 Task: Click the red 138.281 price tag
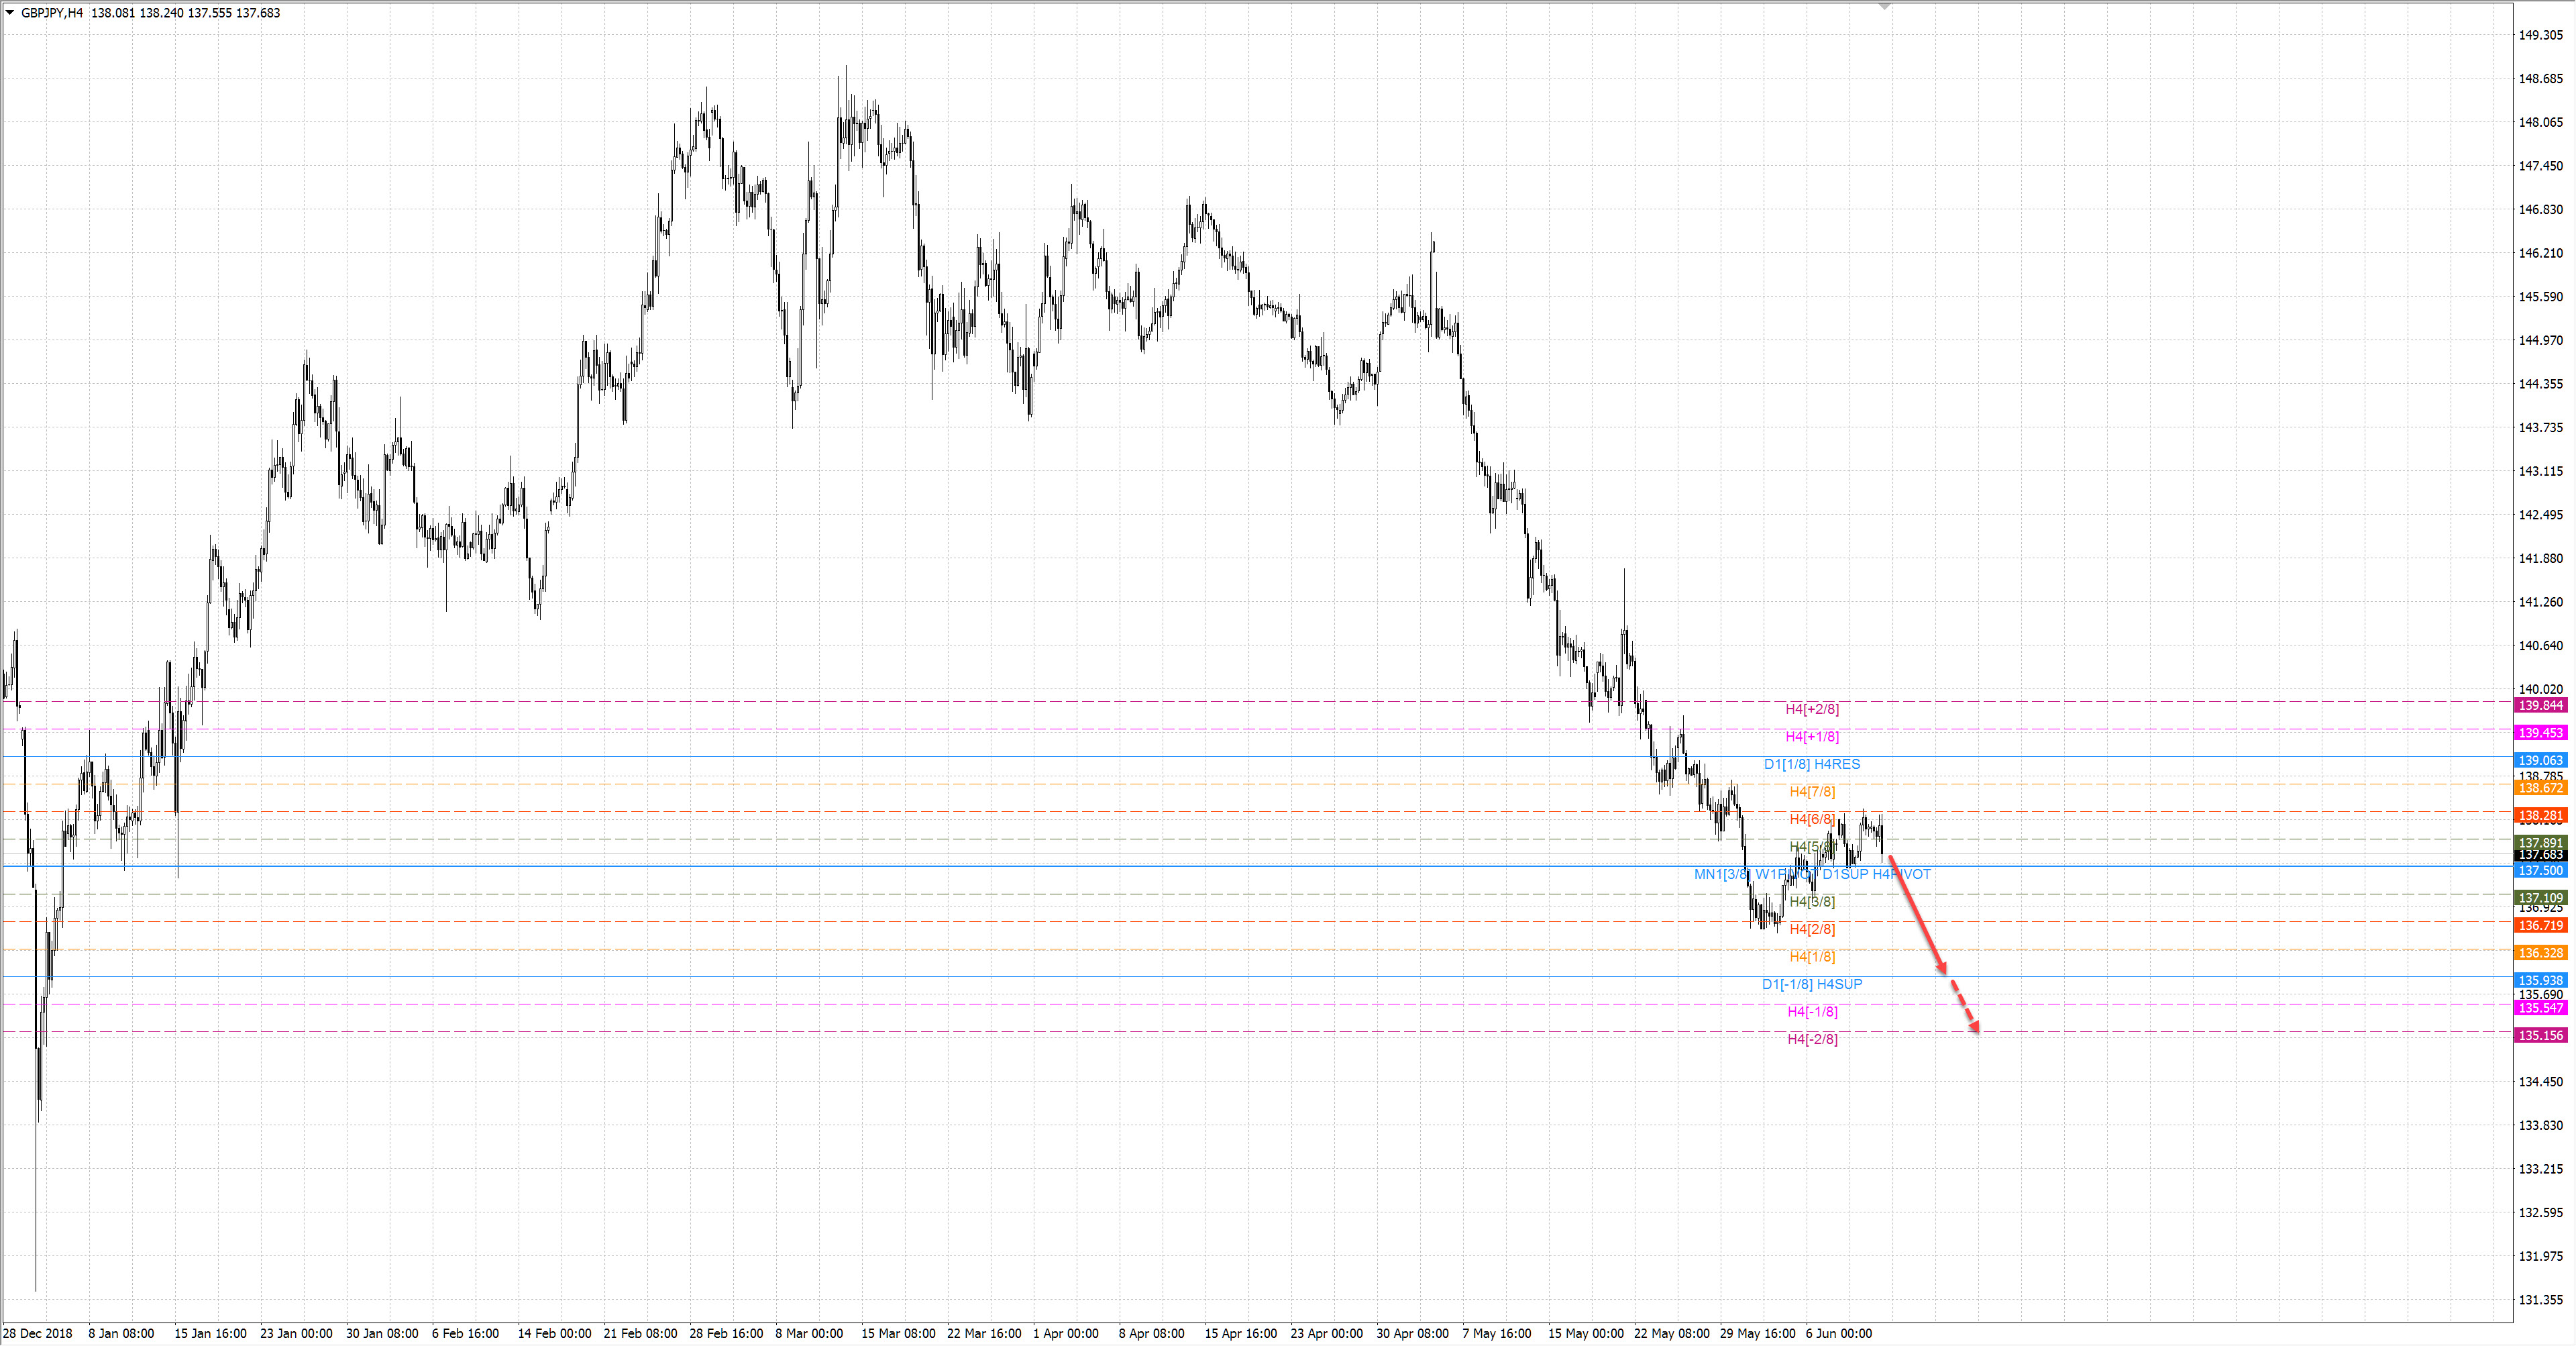click(x=2540, y=816)
